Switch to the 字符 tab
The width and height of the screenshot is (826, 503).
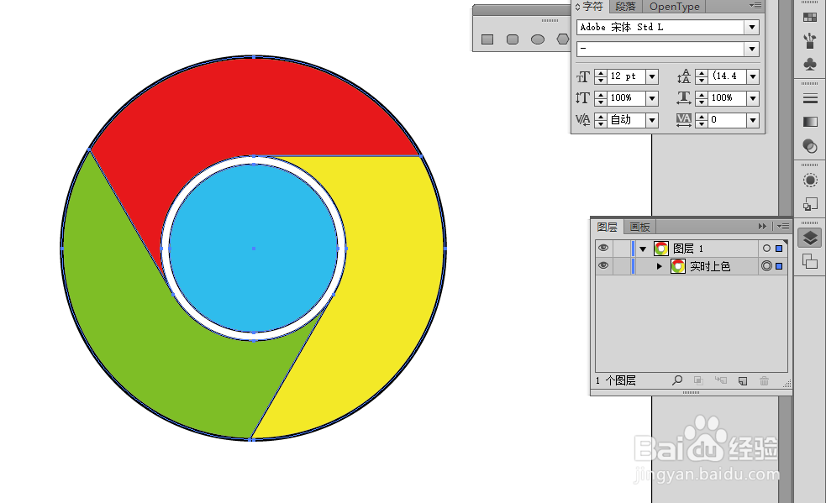click(592, 7)
